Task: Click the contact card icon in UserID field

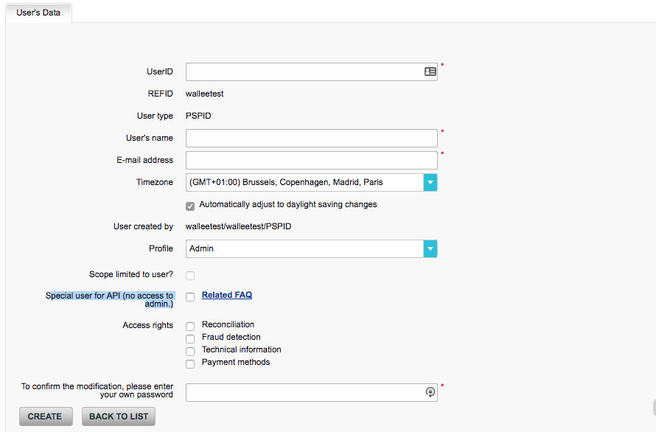Action: (430, 72)
